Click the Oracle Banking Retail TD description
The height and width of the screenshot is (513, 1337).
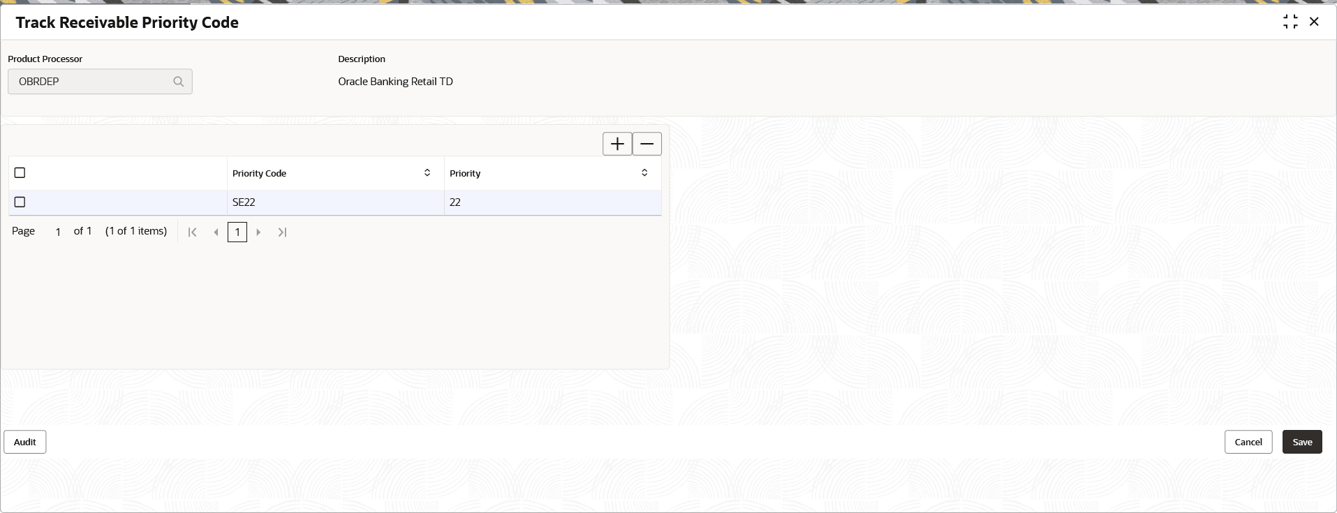pos(395,82)
